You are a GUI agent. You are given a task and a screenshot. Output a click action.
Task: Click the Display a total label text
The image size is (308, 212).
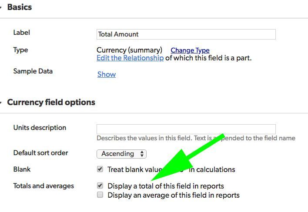click(x=166, y=186)
